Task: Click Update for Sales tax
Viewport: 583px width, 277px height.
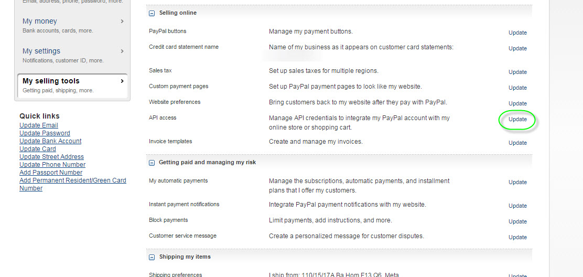Action: coord(517,72)
